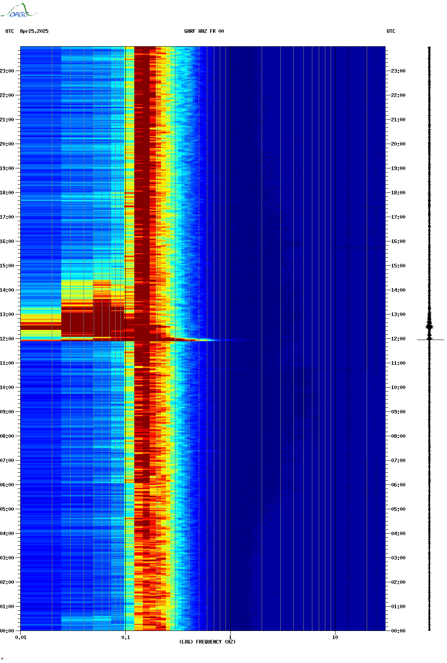Screen dimensions: 447x663
Task: Click the 12:00 label on the right axis
Action: [398, 339]
